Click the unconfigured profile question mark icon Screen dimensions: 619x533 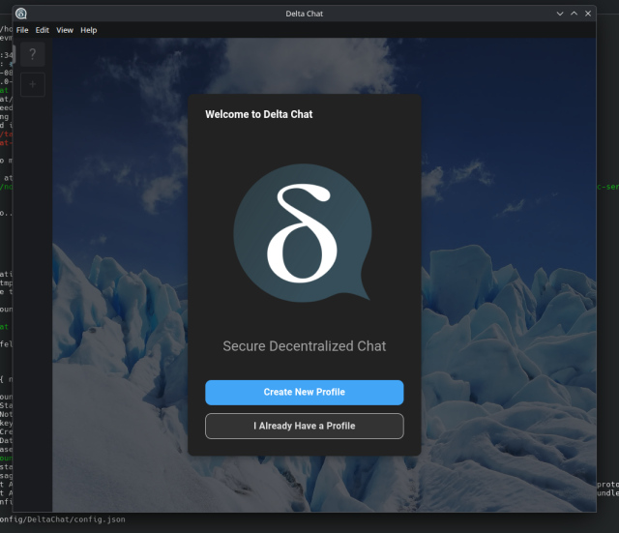pos(32,54)
